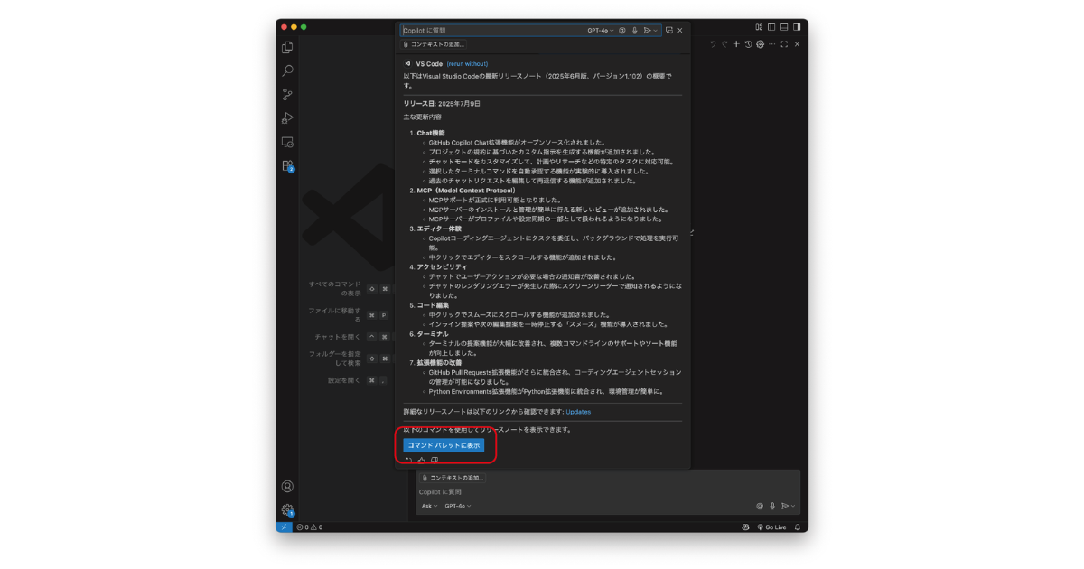Click the 'ファイルに移動する' shortcut hint
This screenshot has height=569, width=1084.
[x=335, y=315]
